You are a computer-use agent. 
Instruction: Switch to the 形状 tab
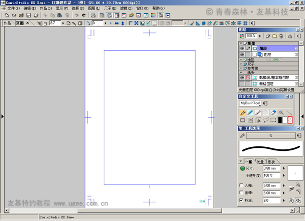[272, 162]
